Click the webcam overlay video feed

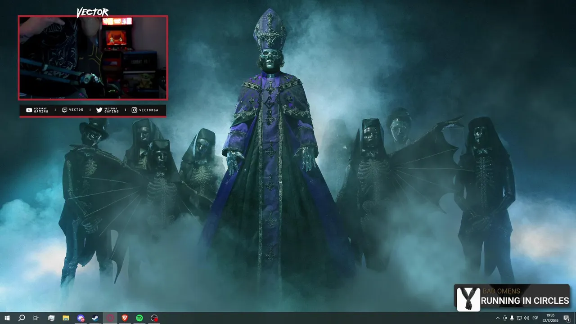click(x=93, y=58)
